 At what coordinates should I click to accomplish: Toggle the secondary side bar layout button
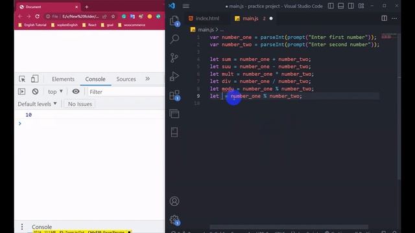351,6
